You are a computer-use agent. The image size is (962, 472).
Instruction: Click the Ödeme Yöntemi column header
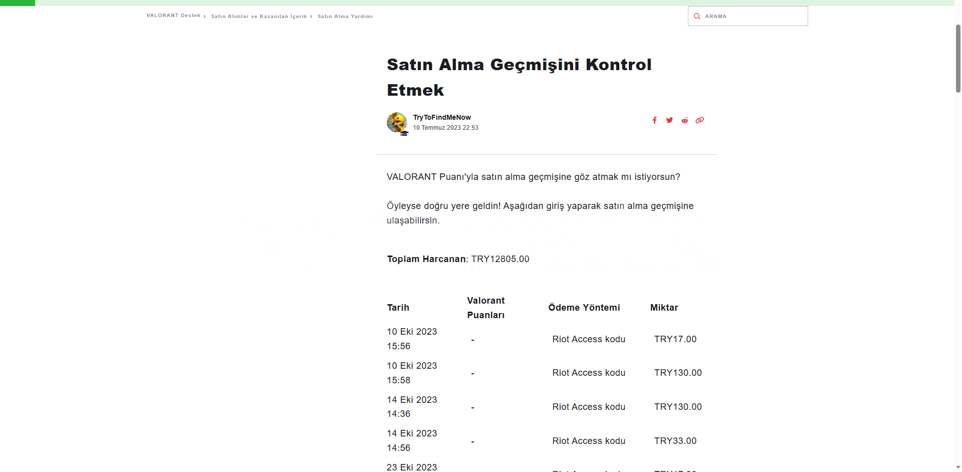click(x=584, y=308)
